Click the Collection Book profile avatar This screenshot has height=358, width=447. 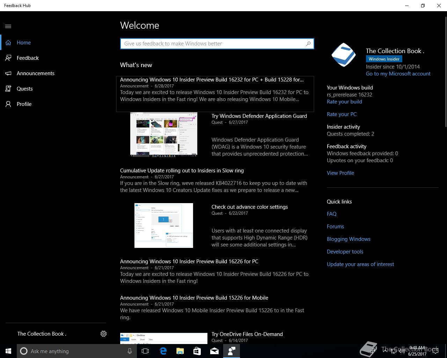[344, 55]
